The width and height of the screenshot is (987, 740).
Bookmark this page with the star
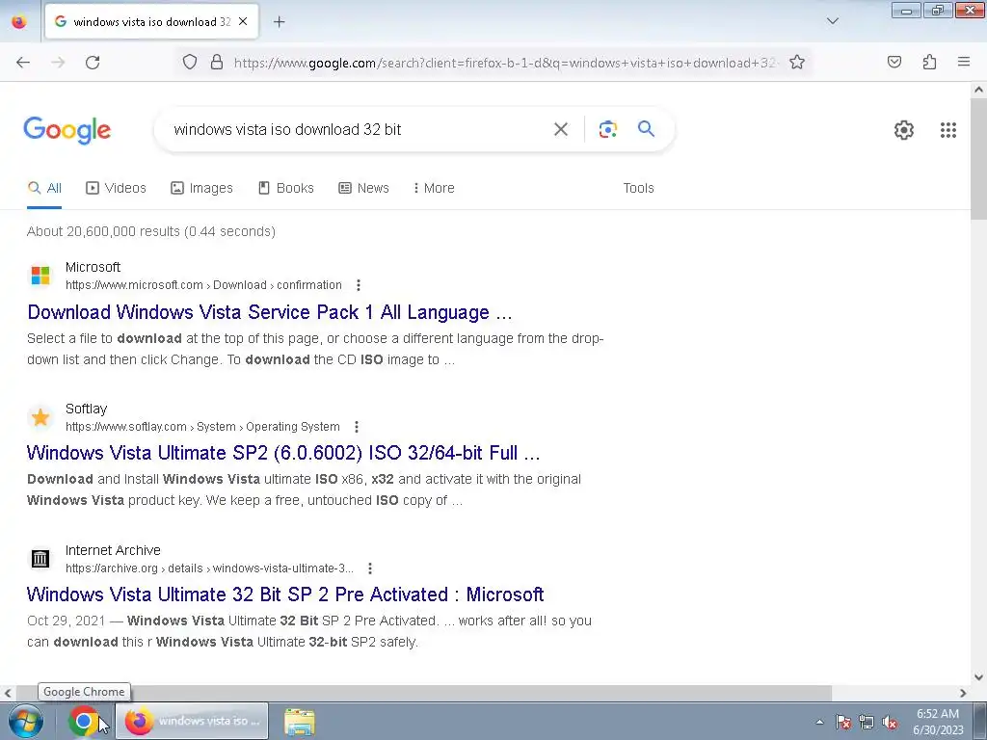click(x=797, y=63)
